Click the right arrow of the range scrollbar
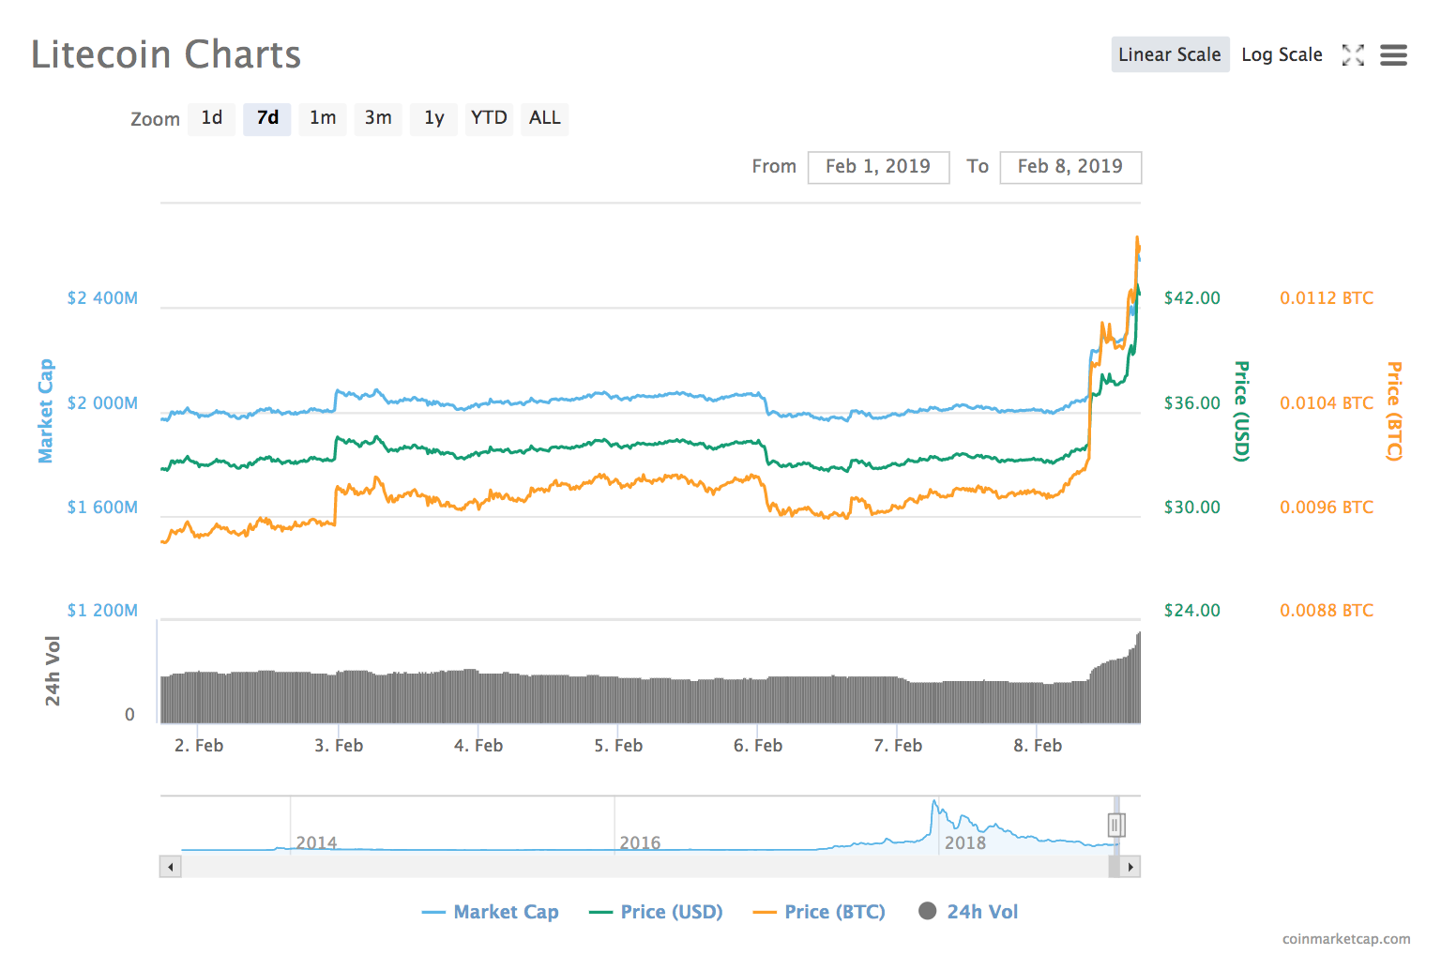 point(1130,866)
